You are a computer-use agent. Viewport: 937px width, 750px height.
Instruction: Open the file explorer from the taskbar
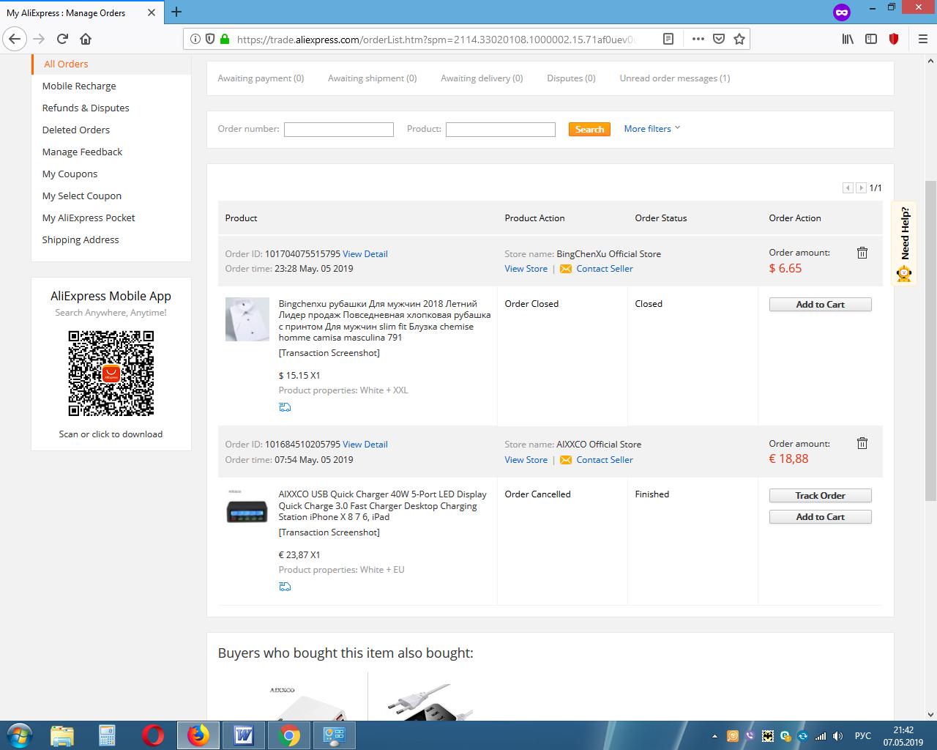pyautogui.click(x=62, y=735)
